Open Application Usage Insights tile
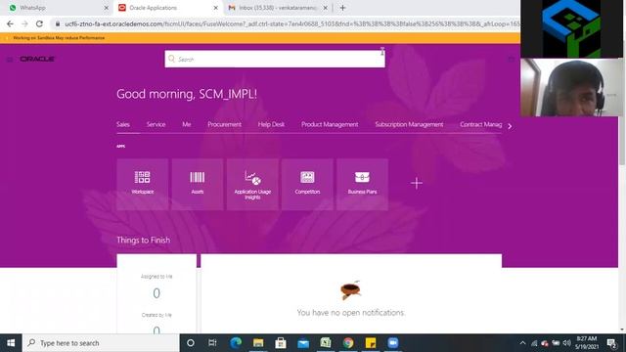Image resolution: width=626 pixels, height=352 pixels. (x=252, y=185)
